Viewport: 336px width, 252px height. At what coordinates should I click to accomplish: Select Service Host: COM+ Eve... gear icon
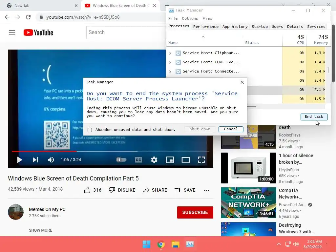click(178, 62)
